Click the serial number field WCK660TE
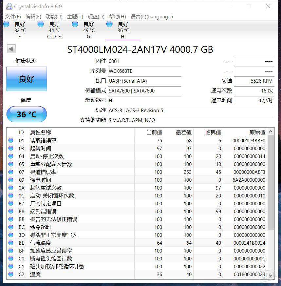The image size is (281, 286). (x=144, y=71)
